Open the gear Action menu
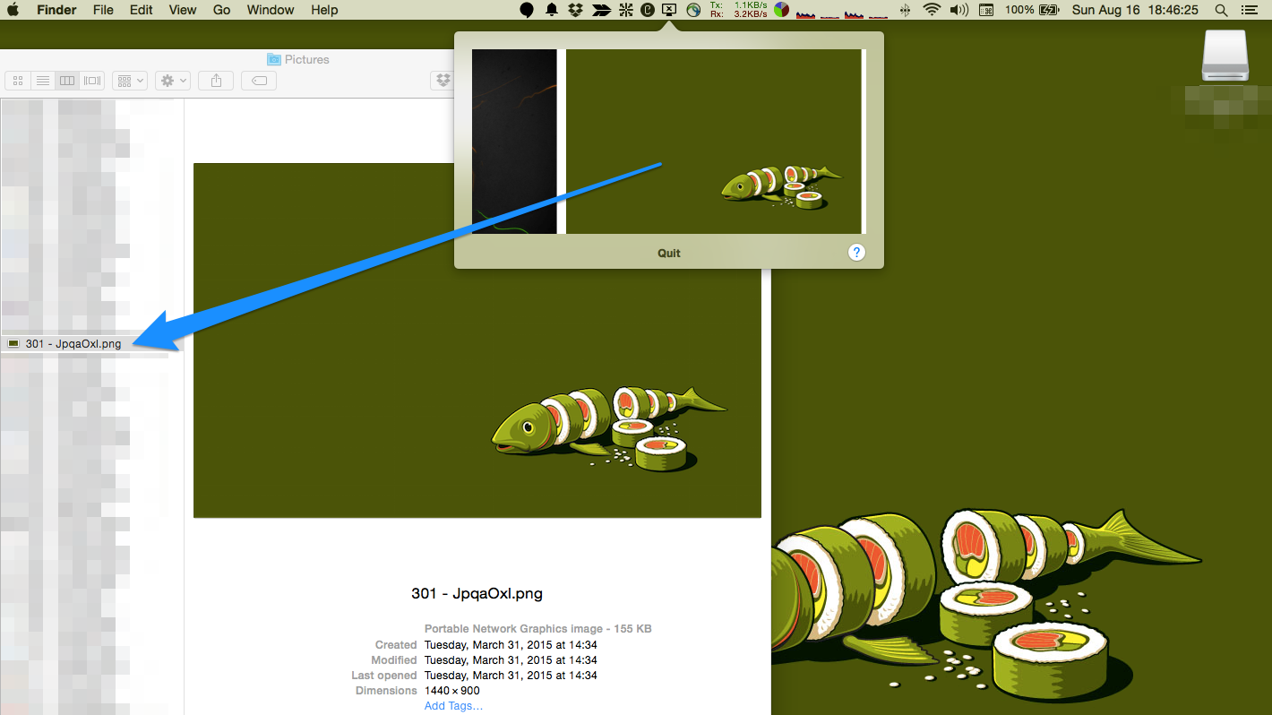Image resolution: width=1272 pixels, height=715 pixels. pos(172,81)
